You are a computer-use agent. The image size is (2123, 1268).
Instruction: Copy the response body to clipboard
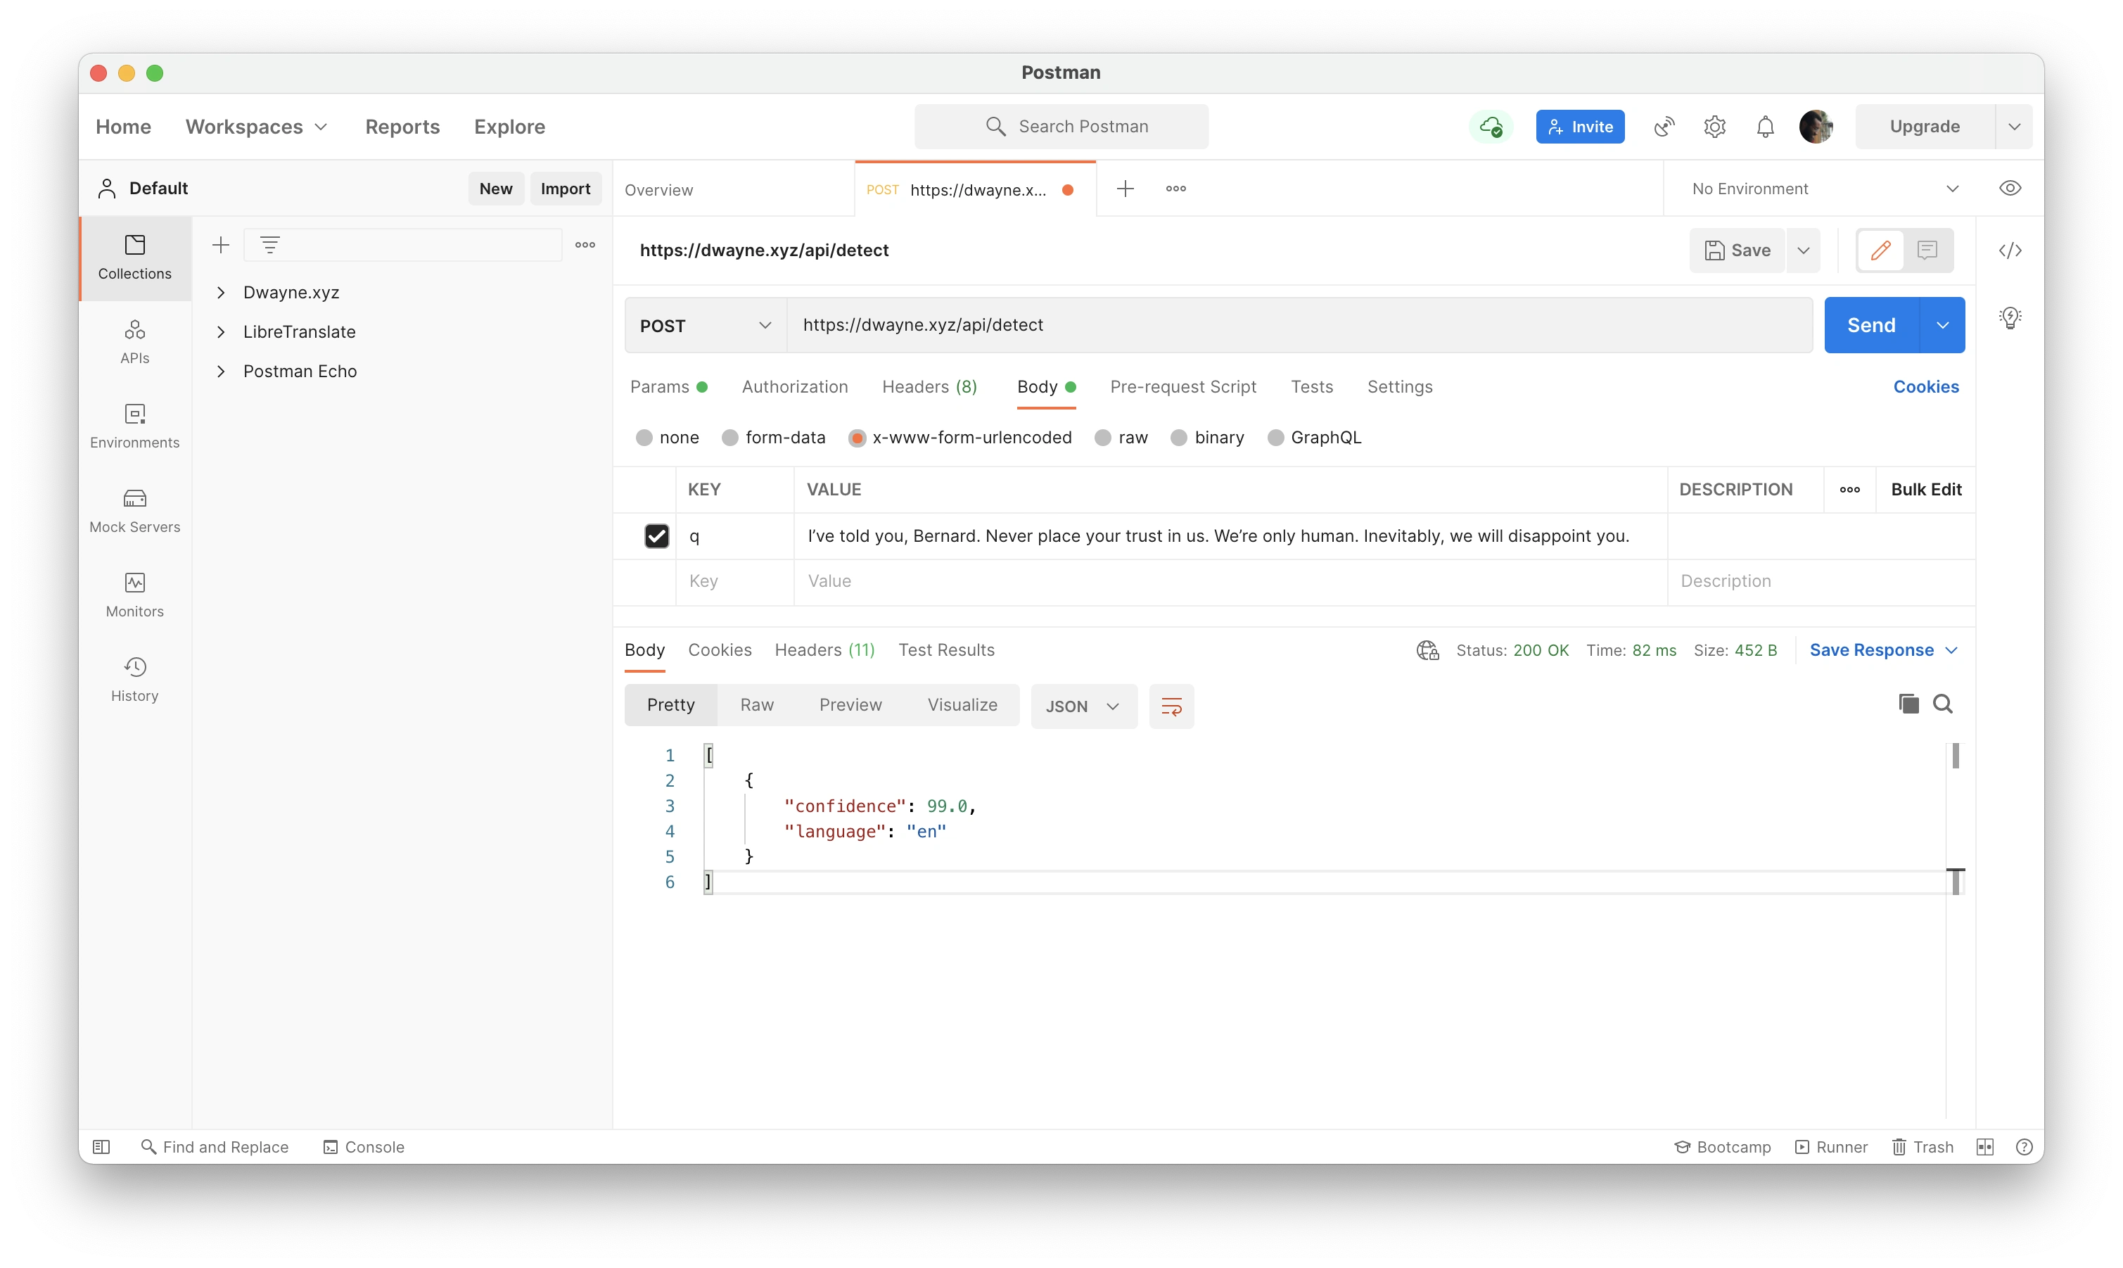1908,704
